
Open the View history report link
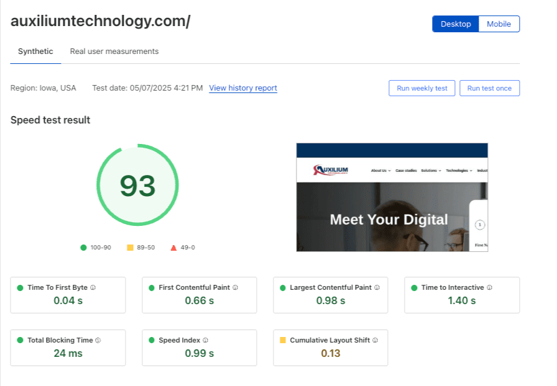pos(243,88)
